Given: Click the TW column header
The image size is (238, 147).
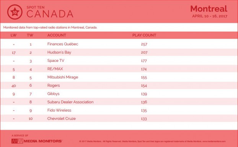Looking at the screenshot, I should point(30,35).
